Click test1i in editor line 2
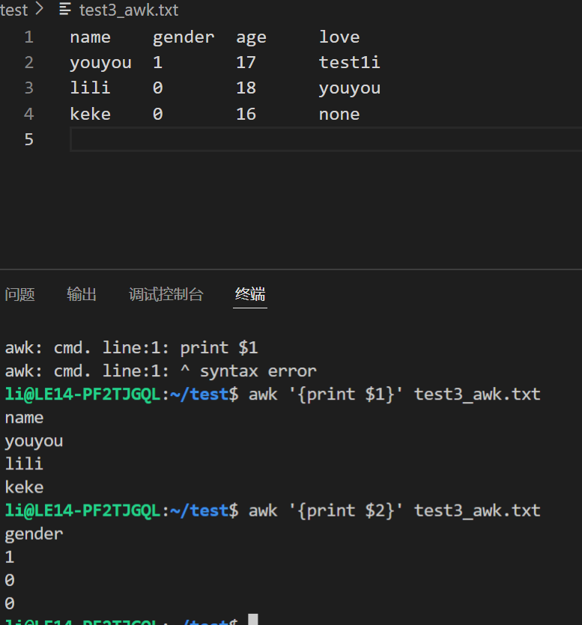 click(349, 62)
